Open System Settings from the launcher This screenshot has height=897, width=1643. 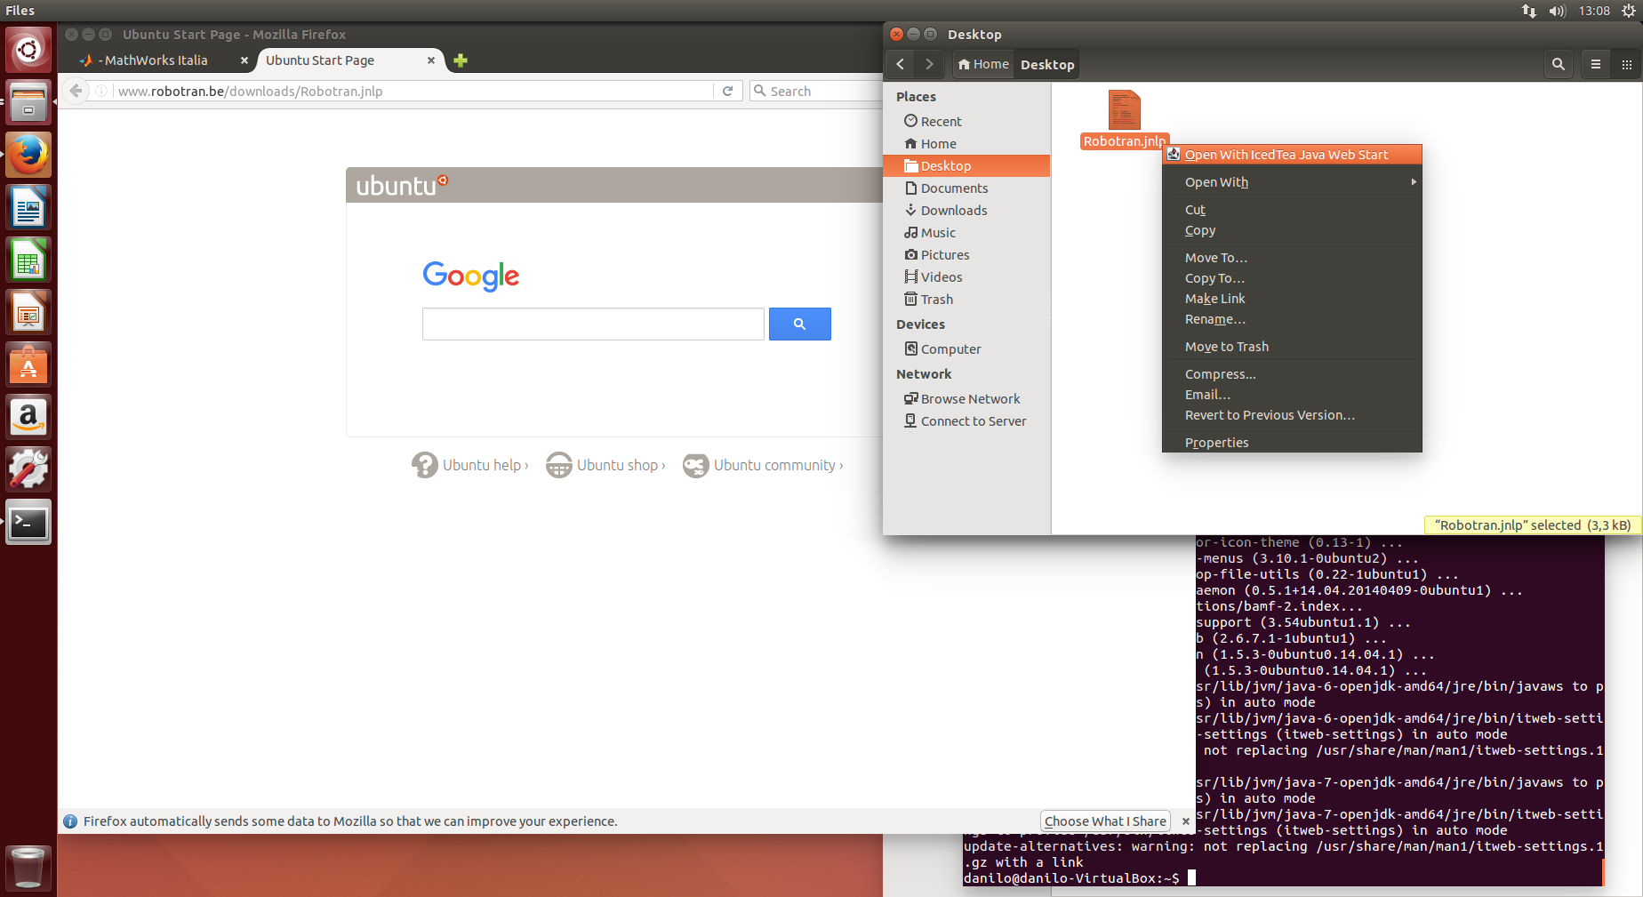(28, 469)
